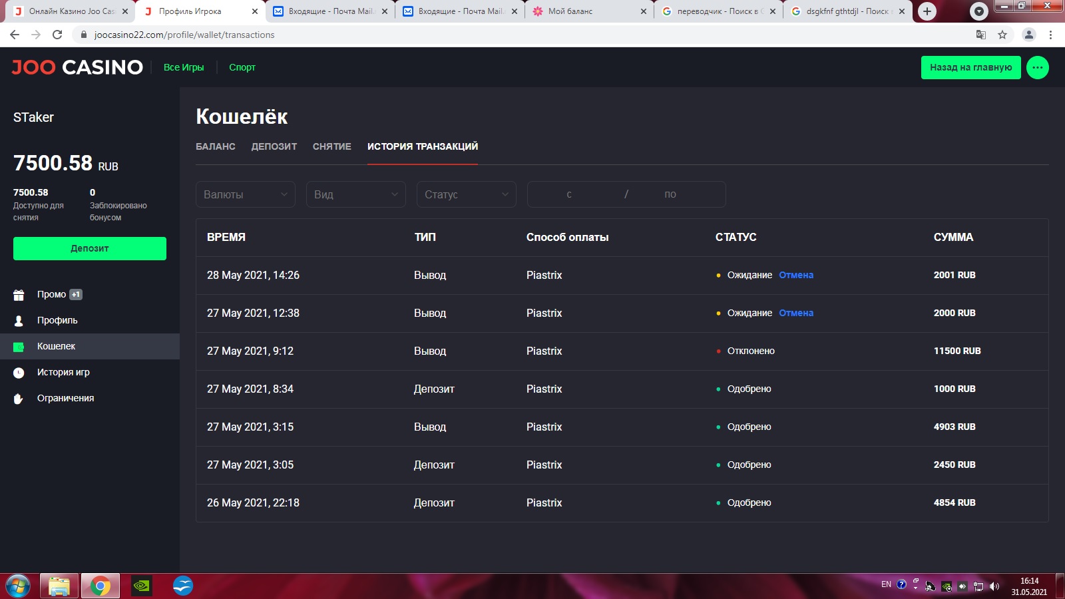This screenshot has width=1065, height=599.
Task: Expand the Валюты currency dropdown
Action: [245, 194]
